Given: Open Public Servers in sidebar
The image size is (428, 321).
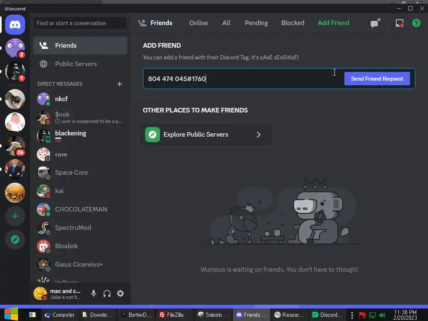Looking at the screenshot, I should click(80, 64).
